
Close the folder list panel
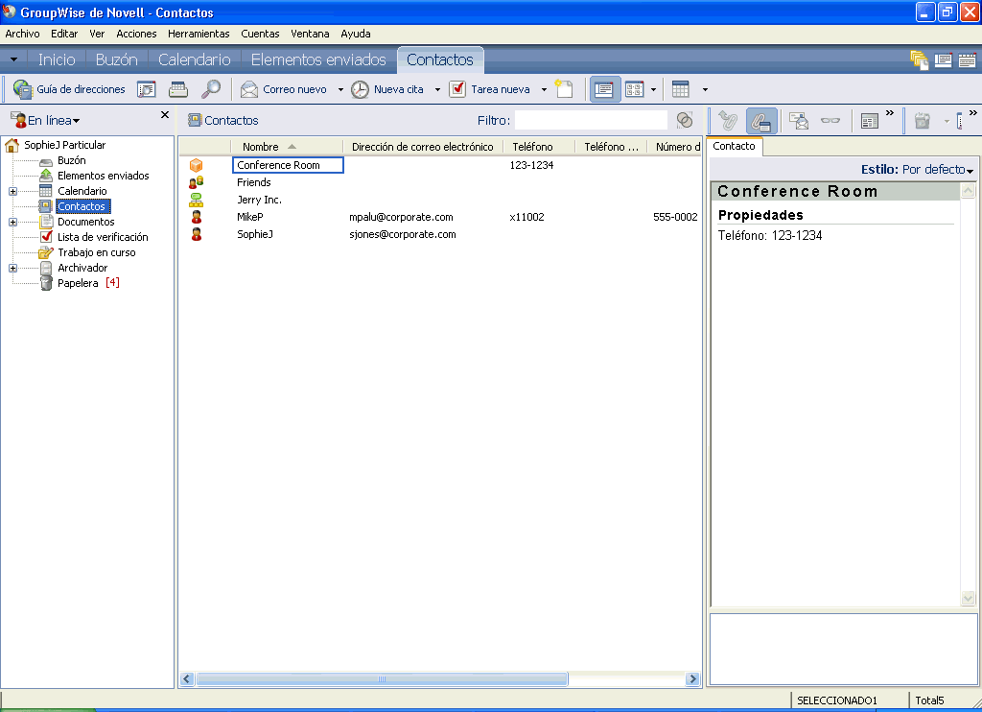[165, 115]
